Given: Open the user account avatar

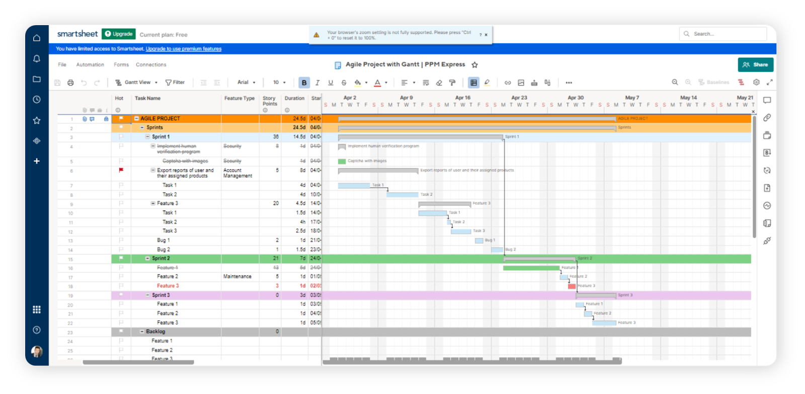Looking at the screenshot, I should pos(37,351).
